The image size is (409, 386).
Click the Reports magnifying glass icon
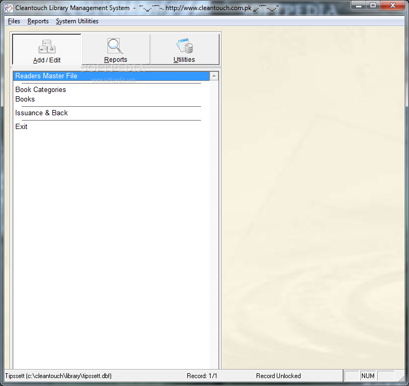click(x=115, y=46)
